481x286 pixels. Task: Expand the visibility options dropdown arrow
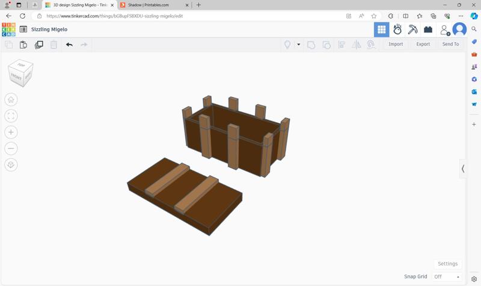tap(298, 45)
